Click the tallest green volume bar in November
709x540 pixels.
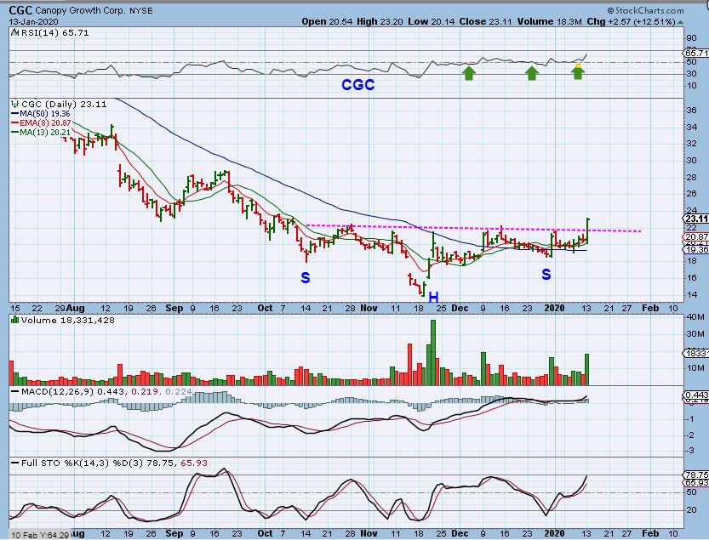pyautogui.click(x=433, y=352)
